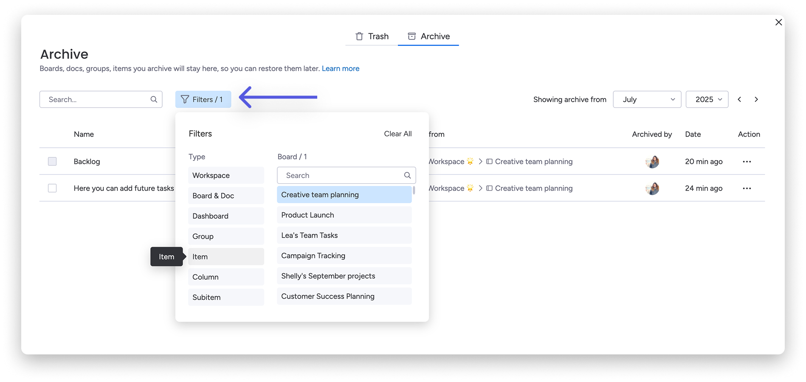
Task: Select the Board & Doc type filter
Action: click(x=226, y=196)
